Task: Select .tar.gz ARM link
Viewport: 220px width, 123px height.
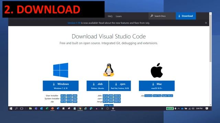Action: [x=111, y=101]
